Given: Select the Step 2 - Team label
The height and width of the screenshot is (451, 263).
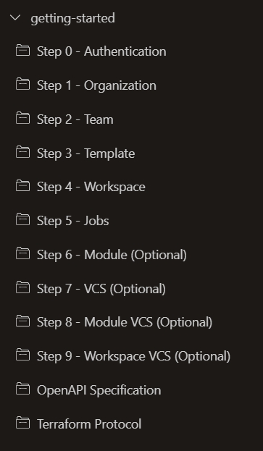Looking at the screenshot, I should tap(75, 119).
